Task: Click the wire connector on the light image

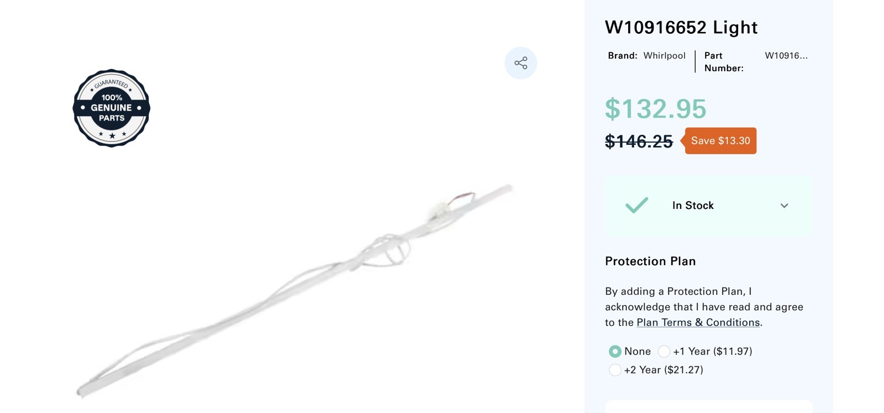Action: click(440, 210)
